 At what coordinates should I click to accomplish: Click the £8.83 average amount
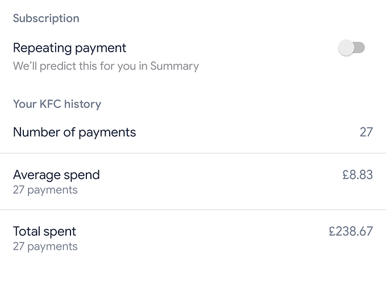click(358, 175)
